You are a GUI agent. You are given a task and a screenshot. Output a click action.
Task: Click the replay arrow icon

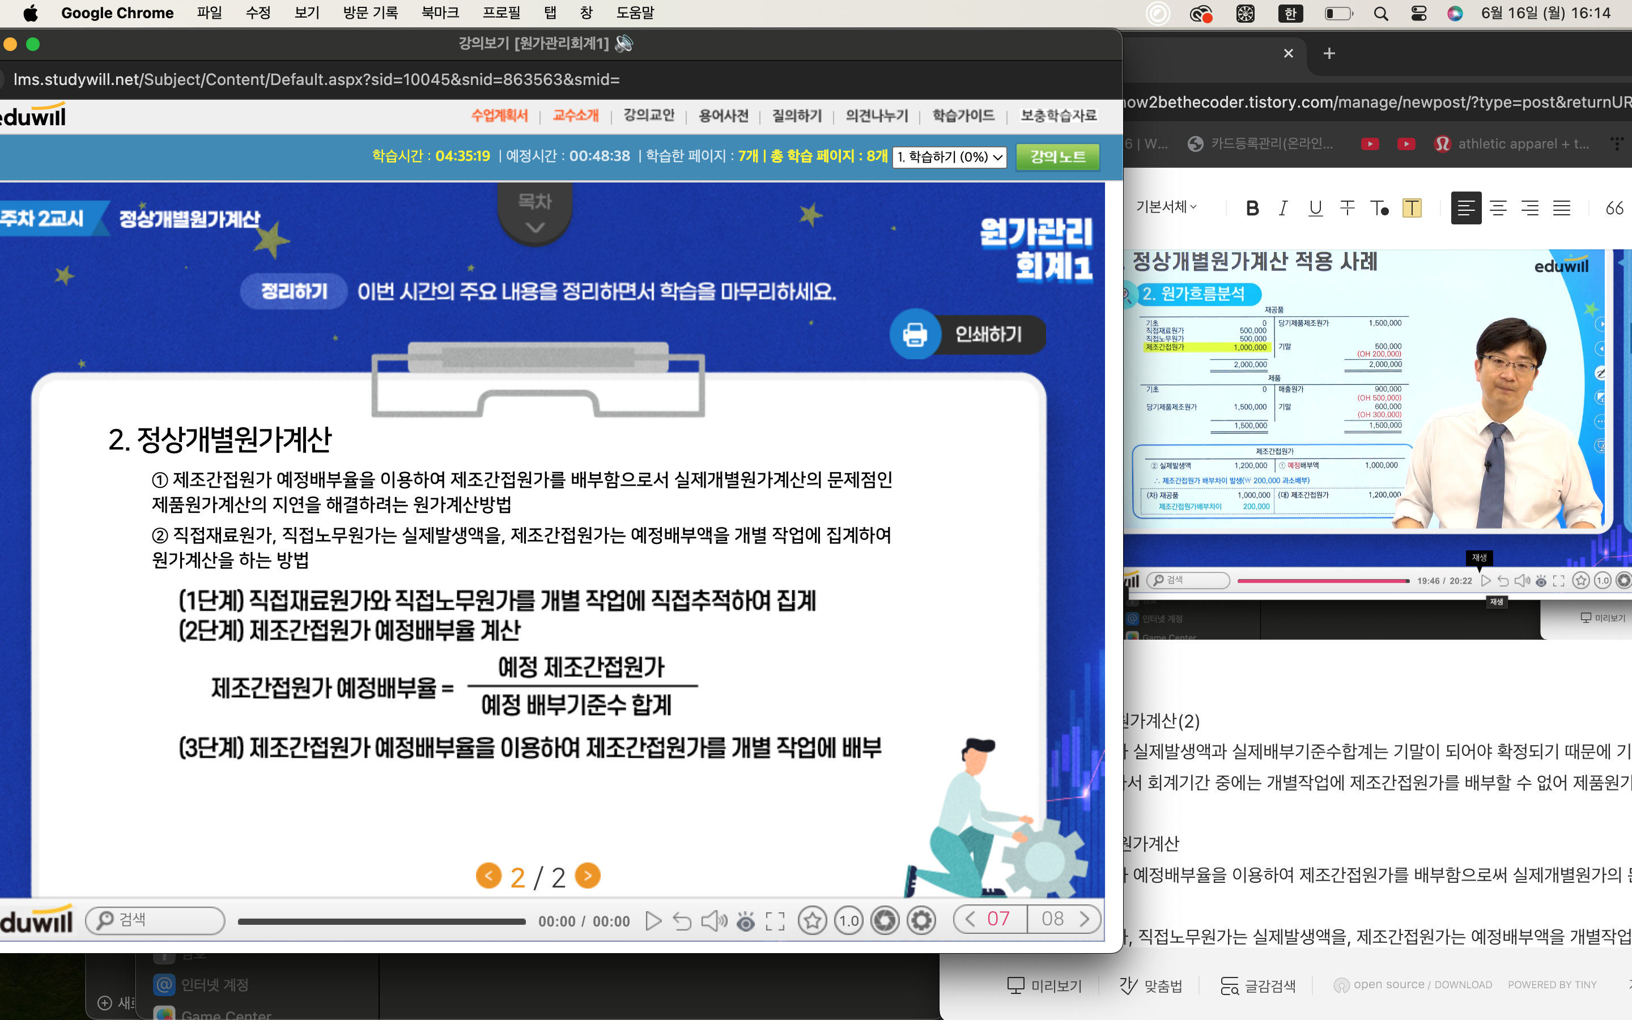pyautogui.click(x=682, y=921)
